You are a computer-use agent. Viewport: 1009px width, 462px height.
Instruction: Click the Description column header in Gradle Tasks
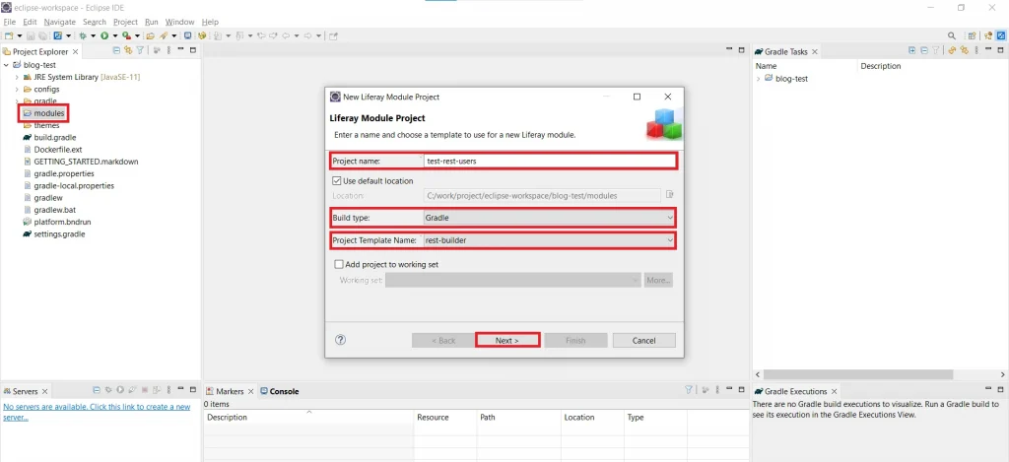880,66
